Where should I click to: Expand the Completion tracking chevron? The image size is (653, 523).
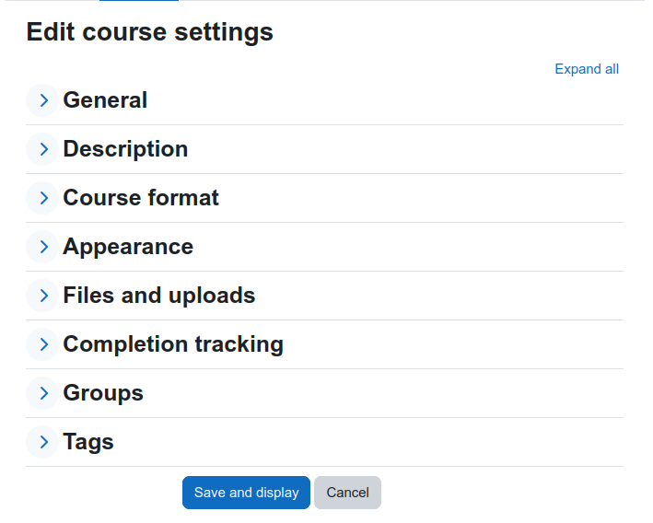(x=42, y=344)
